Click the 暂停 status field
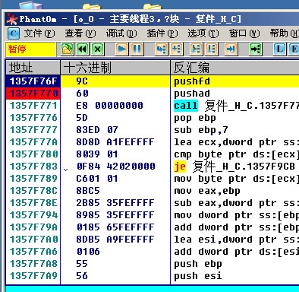The height and width of the screenshot is (292, 299). click(x=30, y=49)
